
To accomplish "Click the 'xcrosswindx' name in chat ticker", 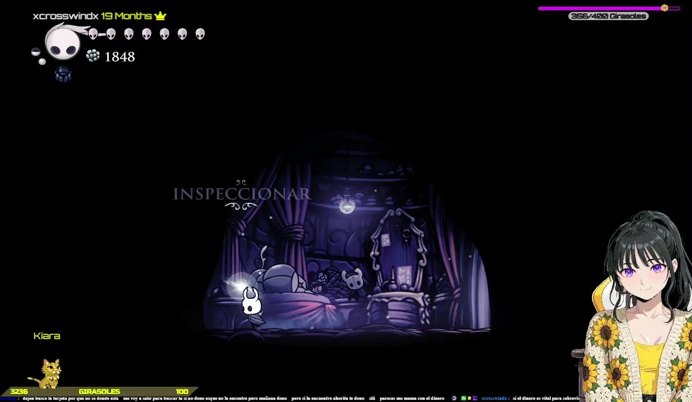I will (494, 398).
